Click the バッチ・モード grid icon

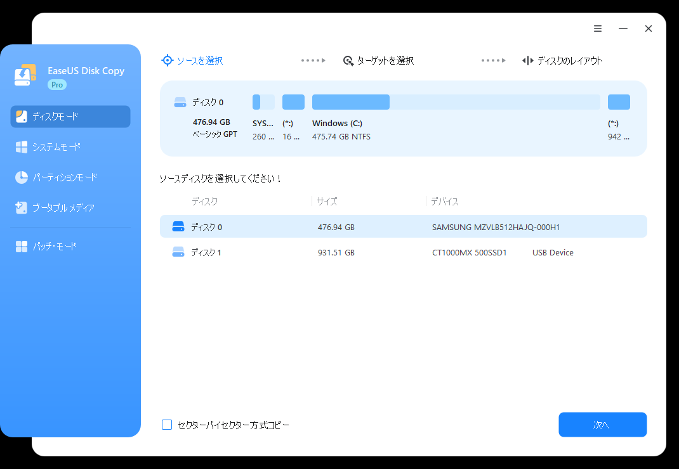point(21,247)
